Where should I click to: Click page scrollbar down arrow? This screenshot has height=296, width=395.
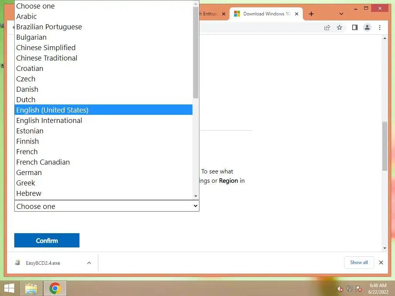tap(385, 248)
